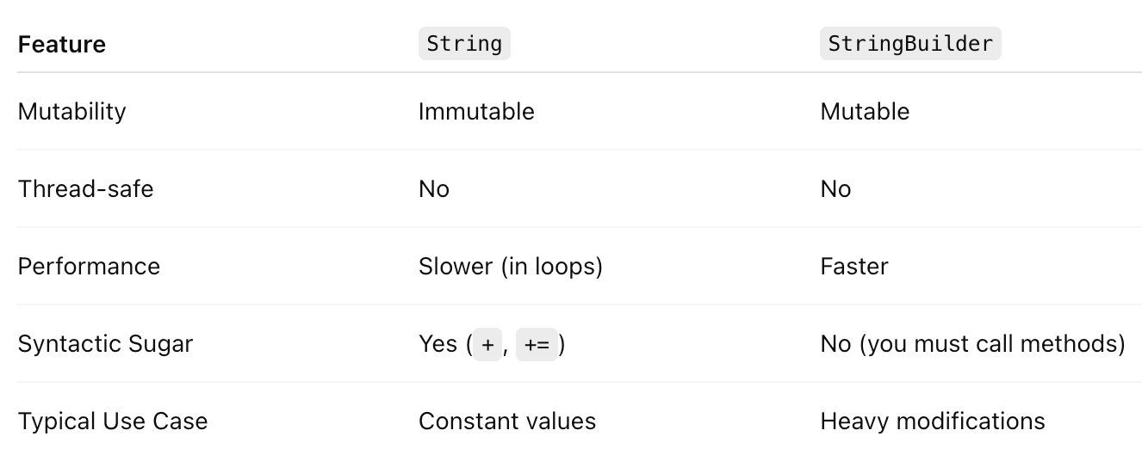Click the Faster cell
1142x449 pixels.
(x=854, y=267)
